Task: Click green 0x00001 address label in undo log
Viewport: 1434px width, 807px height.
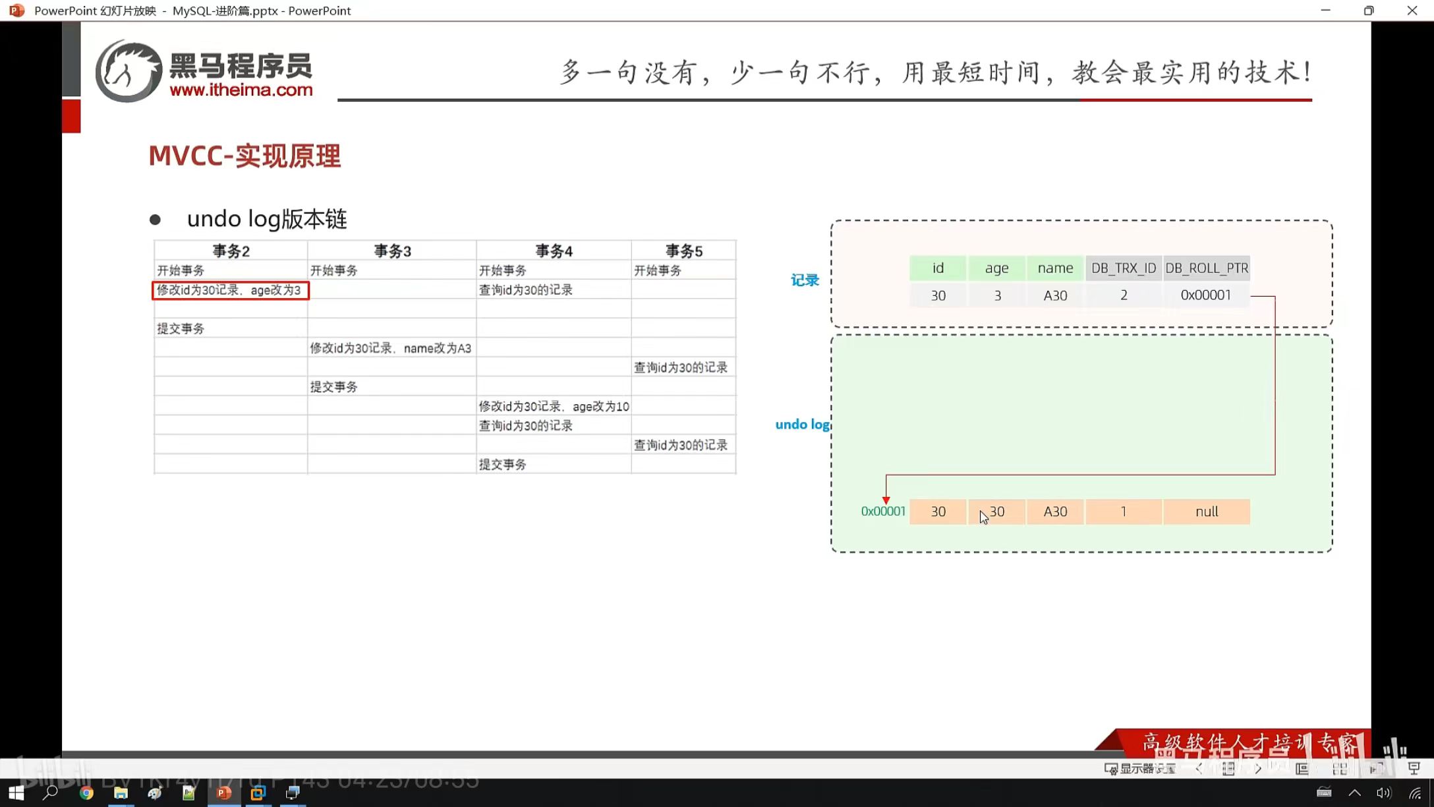Action: click(883, 511)
